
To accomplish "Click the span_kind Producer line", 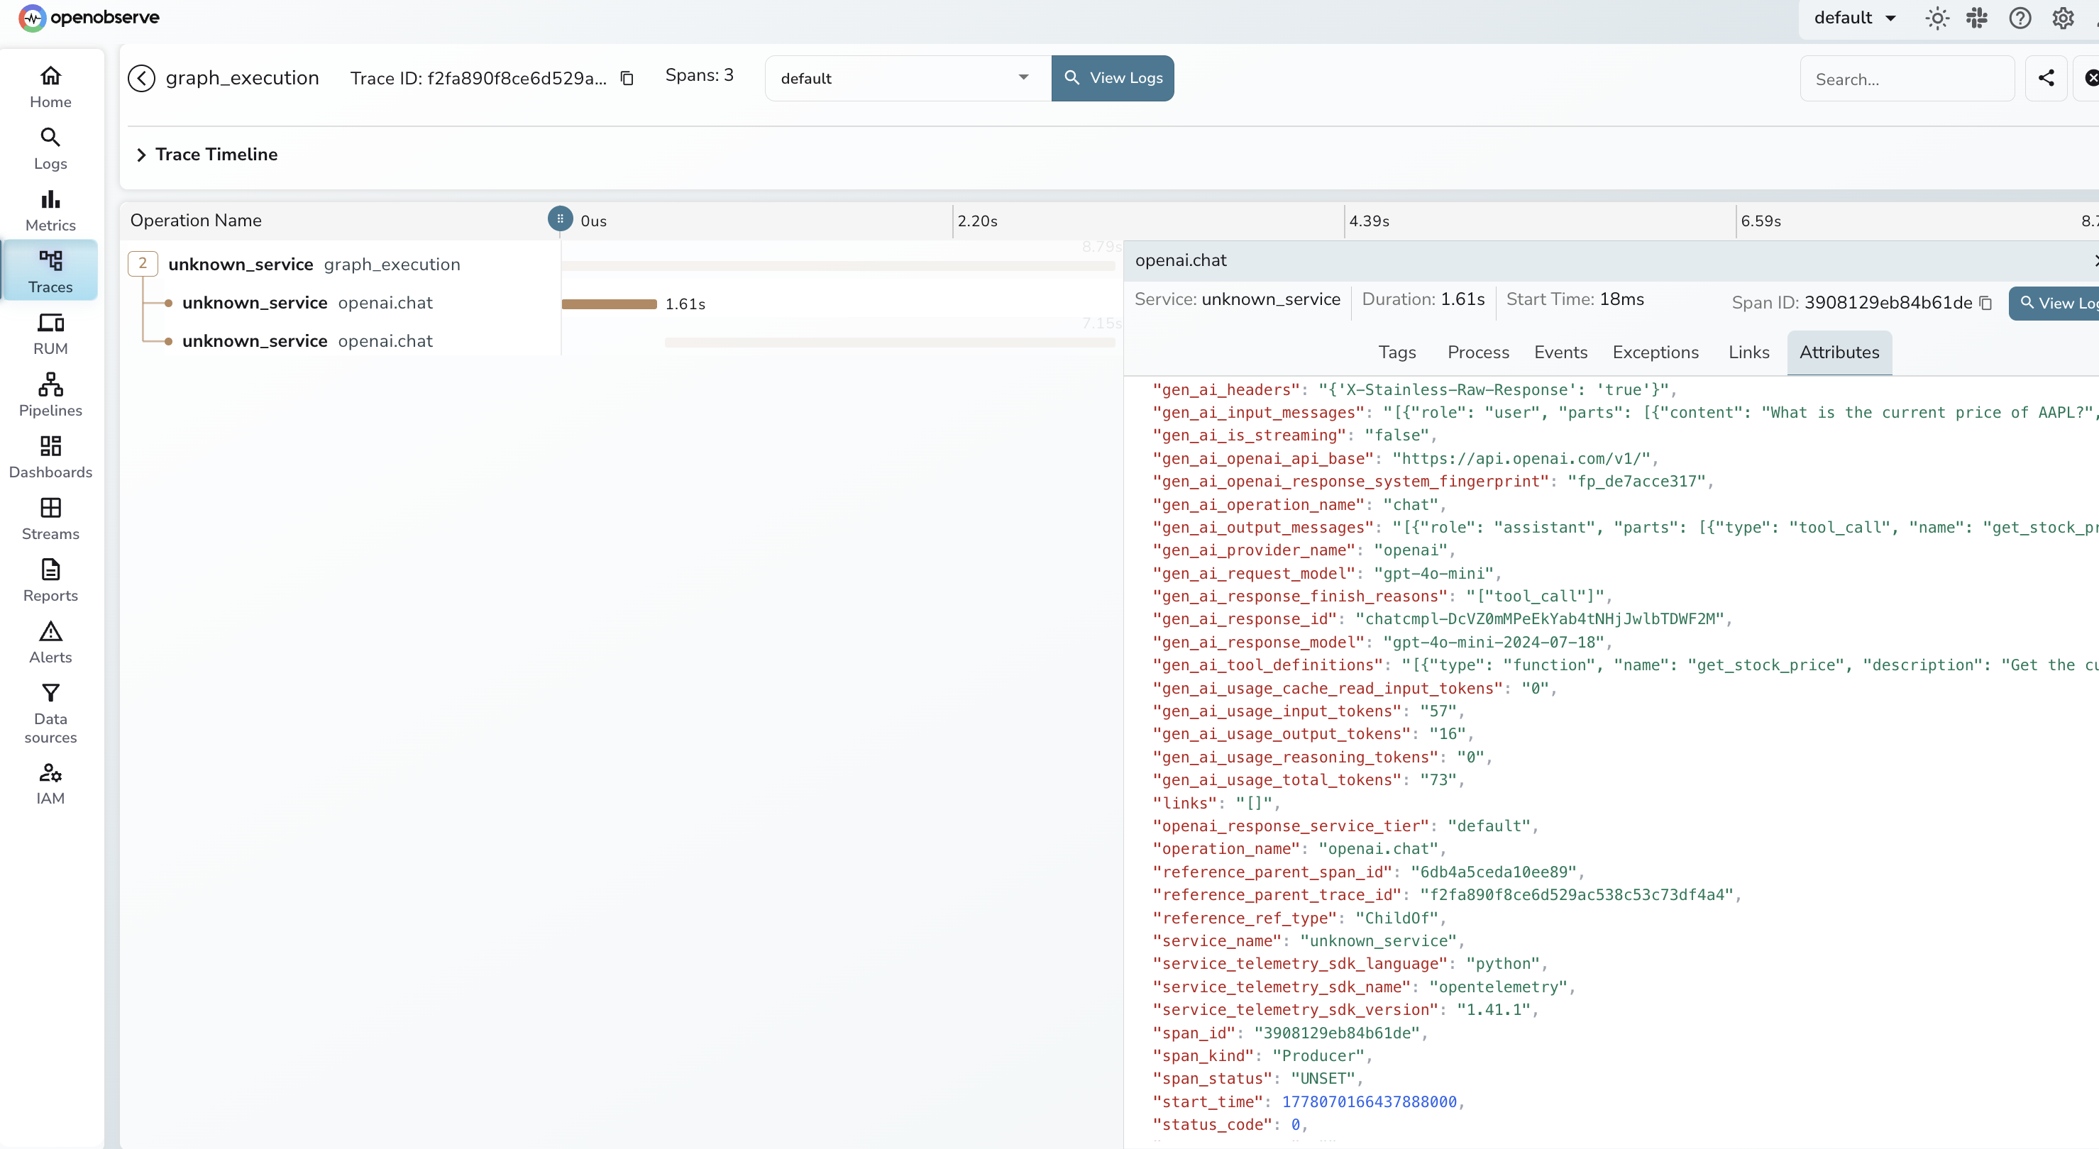I will click(1262, 1056).
